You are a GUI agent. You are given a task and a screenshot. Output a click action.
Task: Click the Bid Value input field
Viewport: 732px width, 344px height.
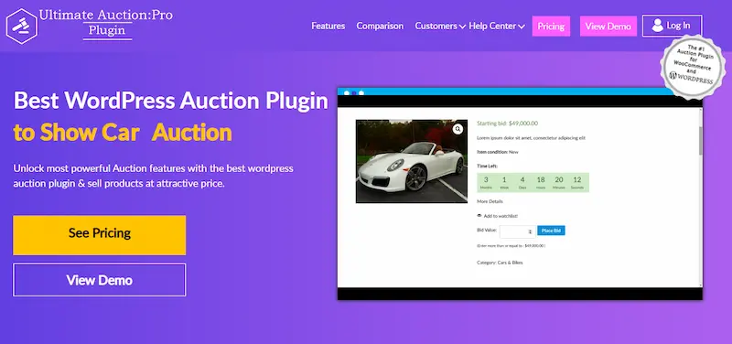pos(517,231)
